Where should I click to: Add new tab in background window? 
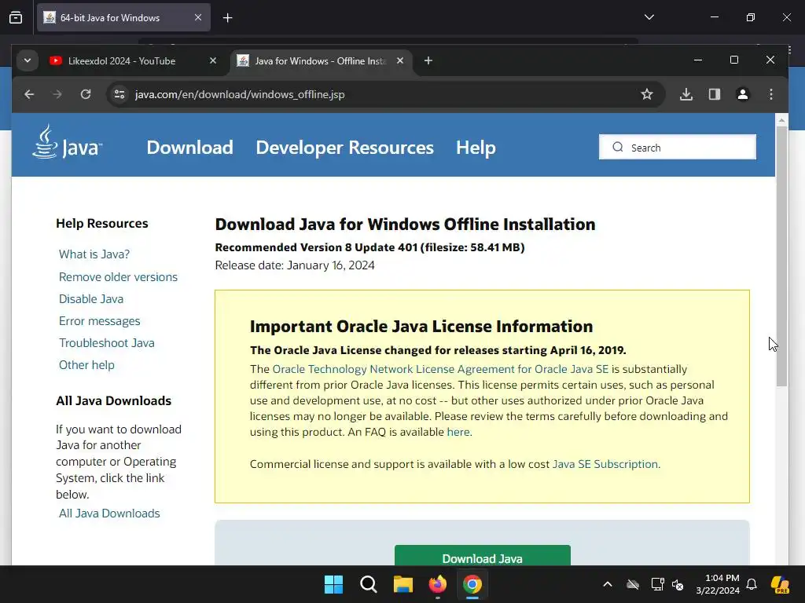coord(227,18)
